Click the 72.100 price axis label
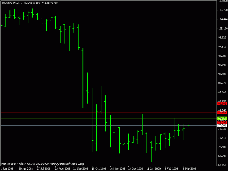Viewport: 228px width, 171px height. (x=222, y=147)
